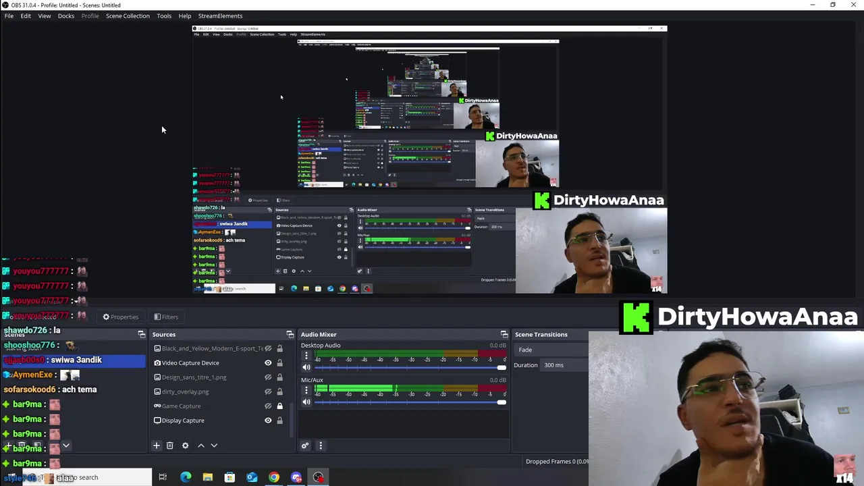Toggle lock on Black_and_Yellow_Modern_E-sport source
This screenshot has width=864, height=486.
click(x=279, y=348)
